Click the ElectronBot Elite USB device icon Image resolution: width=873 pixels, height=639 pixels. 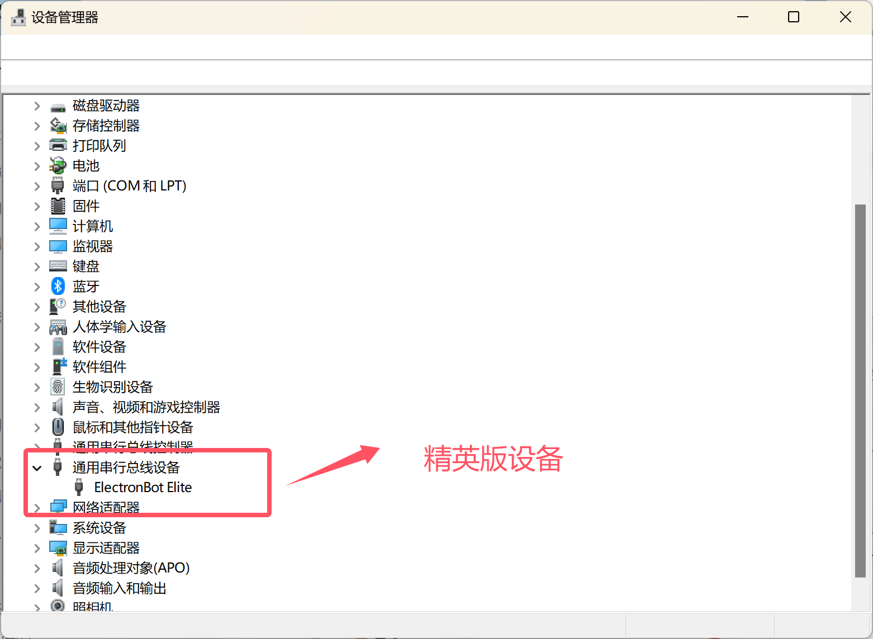point(79,488)
